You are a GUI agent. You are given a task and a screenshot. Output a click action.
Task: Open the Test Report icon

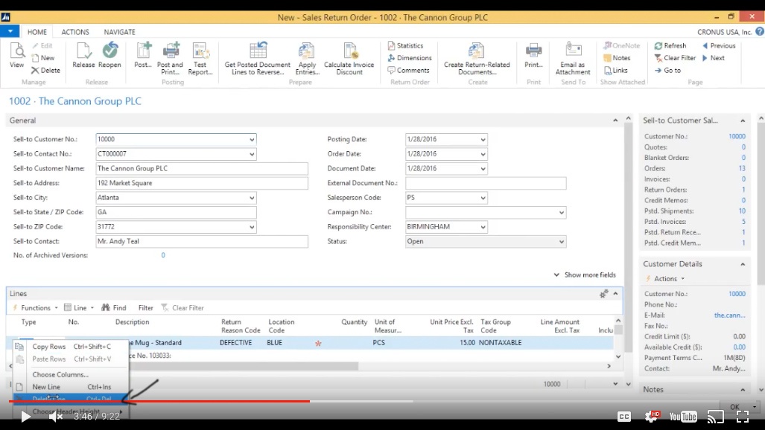200,58
